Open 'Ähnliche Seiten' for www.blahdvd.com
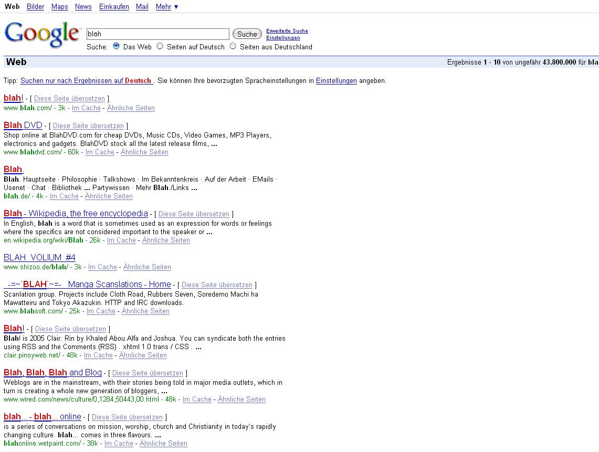Viewport: 599px width, 452px height. (x=144, y=152)
